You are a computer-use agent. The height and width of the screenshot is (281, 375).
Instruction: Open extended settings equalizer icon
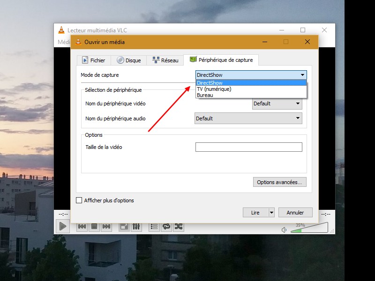coord(136,227)
